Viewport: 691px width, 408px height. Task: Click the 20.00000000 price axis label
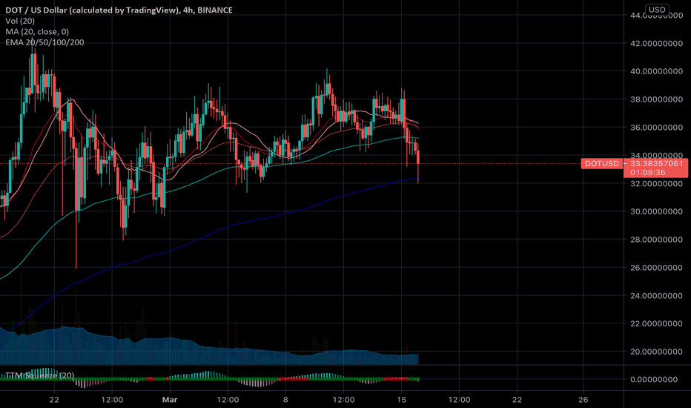[x=657, y=352]
